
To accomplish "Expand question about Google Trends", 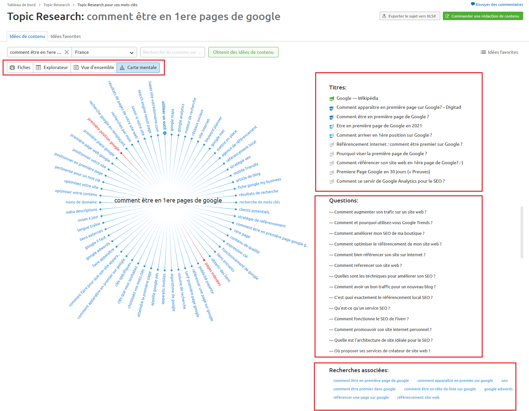I will pyautogui.click(x=383, y=223).
